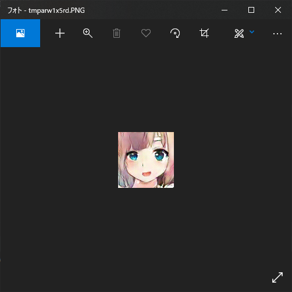Viewport: 292px width, 292px height.
Task: Click the character's left blue eye
Action: 133,156
